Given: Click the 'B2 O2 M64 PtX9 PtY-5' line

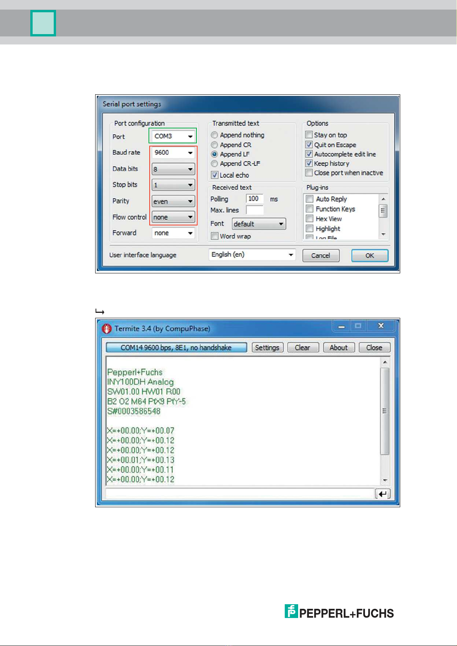Looking at the screenshot, I should 147,401.
